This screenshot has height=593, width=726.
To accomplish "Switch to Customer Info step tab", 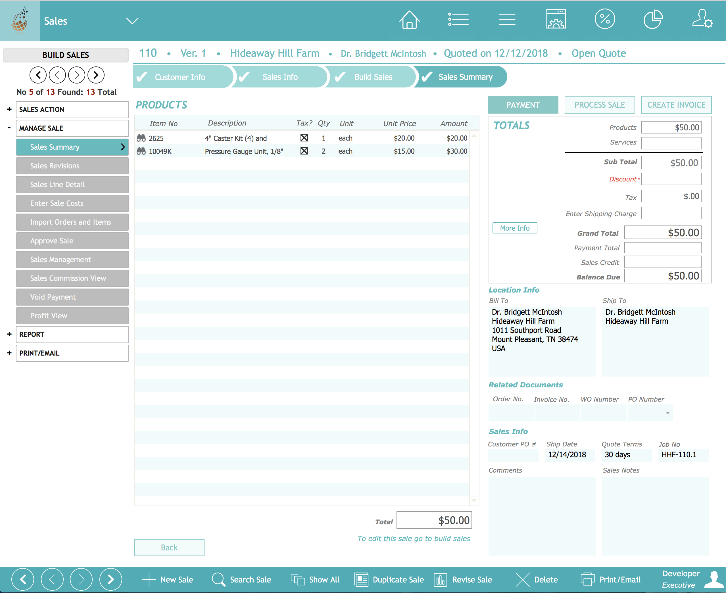I will (x=182, y=77).
